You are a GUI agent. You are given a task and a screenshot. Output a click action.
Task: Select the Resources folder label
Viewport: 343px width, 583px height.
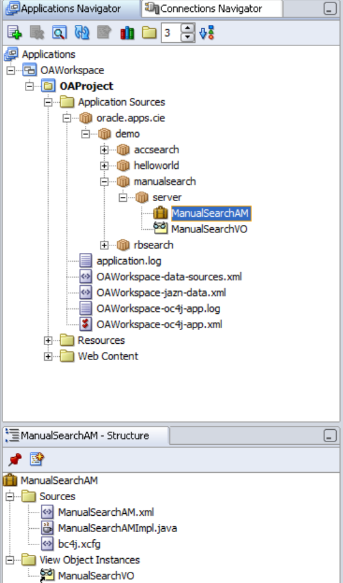tap(101, 340)
